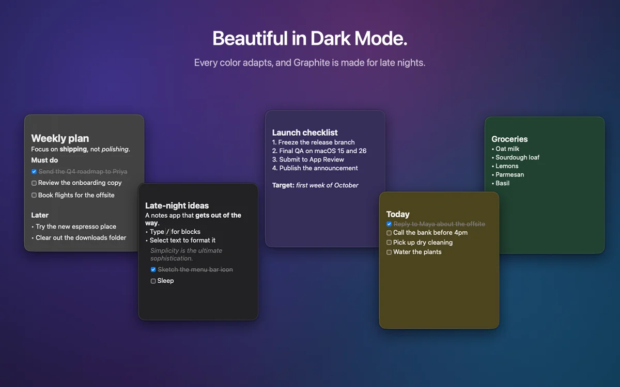Click the 'Today' note title
The width and height of the screenshot is (620, 387).
[x=398, y=214]
